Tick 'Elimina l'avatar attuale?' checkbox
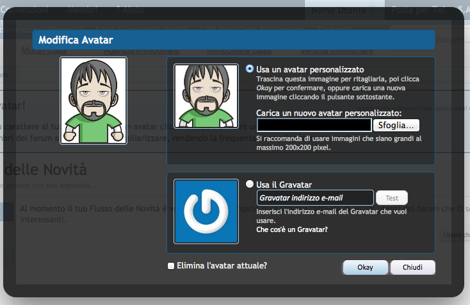The image size is (470, 305). (x=171, y=266)
